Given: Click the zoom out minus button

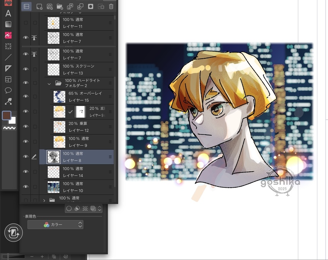Looking at the screenshot, I should pyautogui.click(x=32, y=256).
